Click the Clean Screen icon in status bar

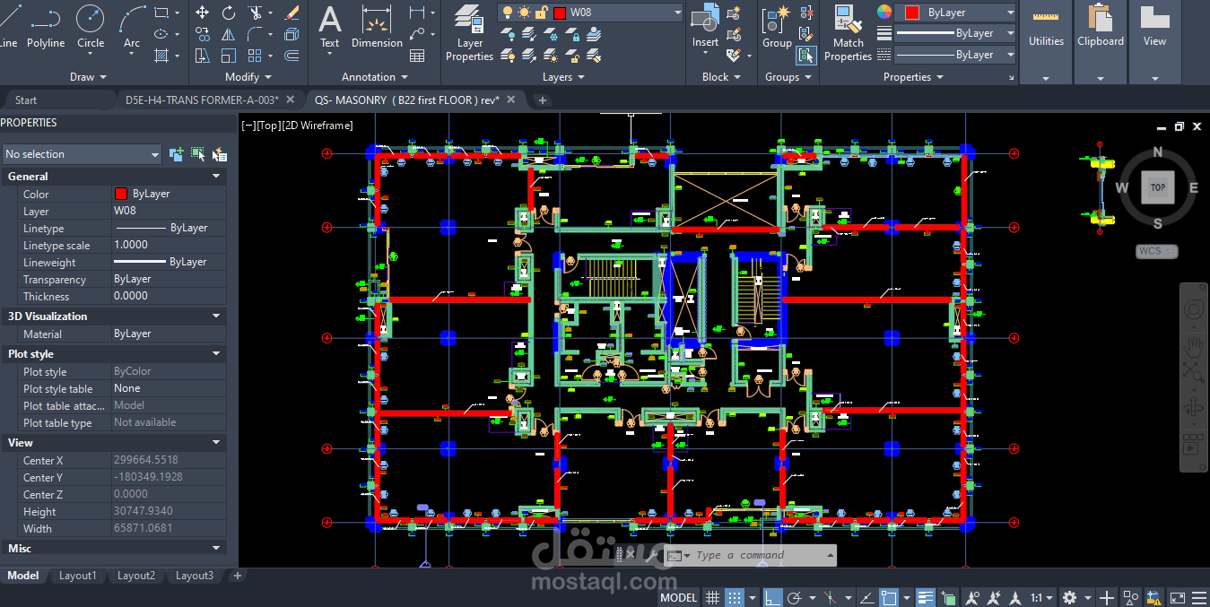1177,597
